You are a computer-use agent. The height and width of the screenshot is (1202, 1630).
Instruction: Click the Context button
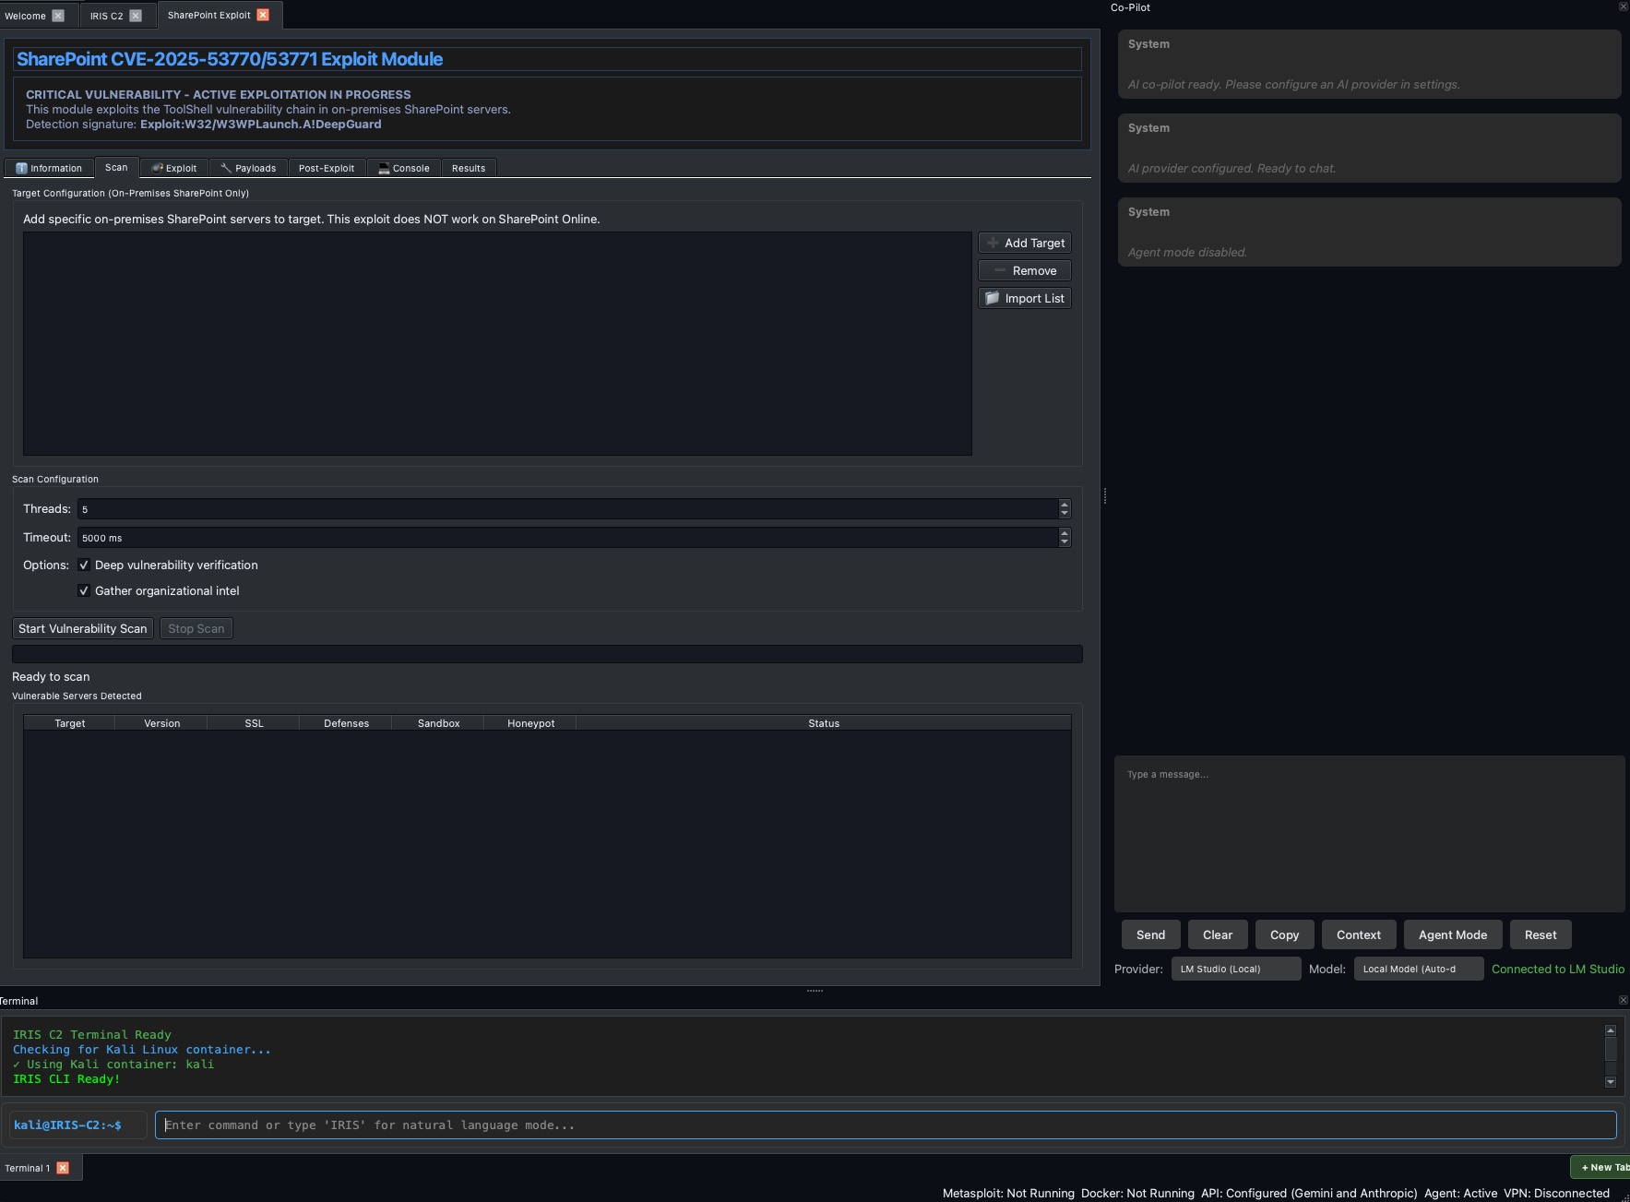coord(1359,934)
